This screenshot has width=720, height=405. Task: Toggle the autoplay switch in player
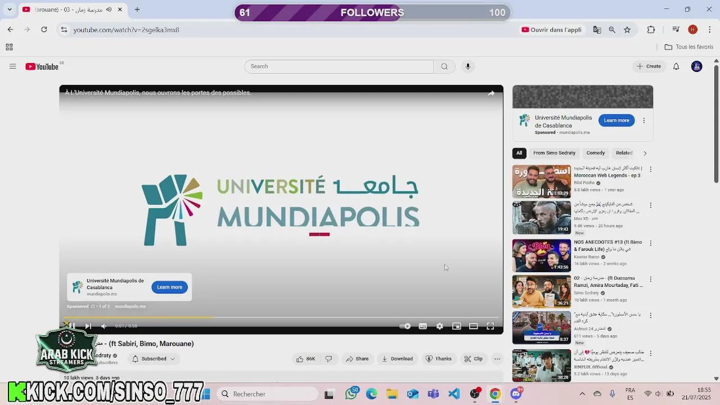pyautogui.click(x=405, y=326)
